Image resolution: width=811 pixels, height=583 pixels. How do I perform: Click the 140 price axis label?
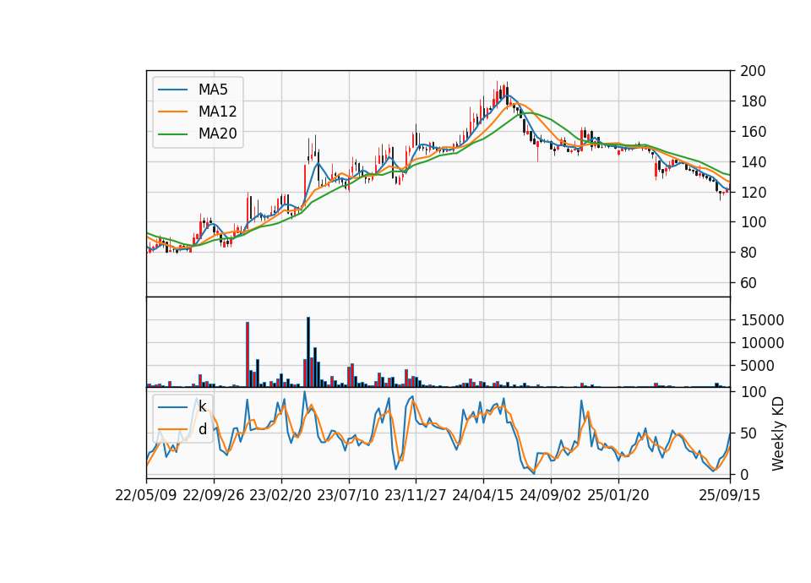point(753,162)
